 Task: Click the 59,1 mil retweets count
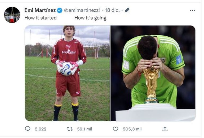85,129
